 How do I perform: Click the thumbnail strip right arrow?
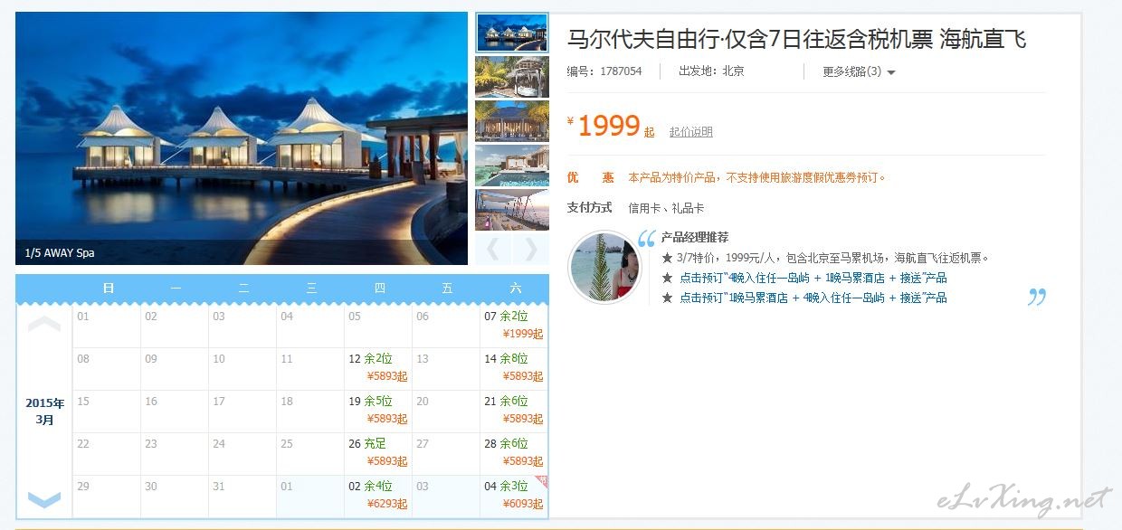(x=531, y=250)
